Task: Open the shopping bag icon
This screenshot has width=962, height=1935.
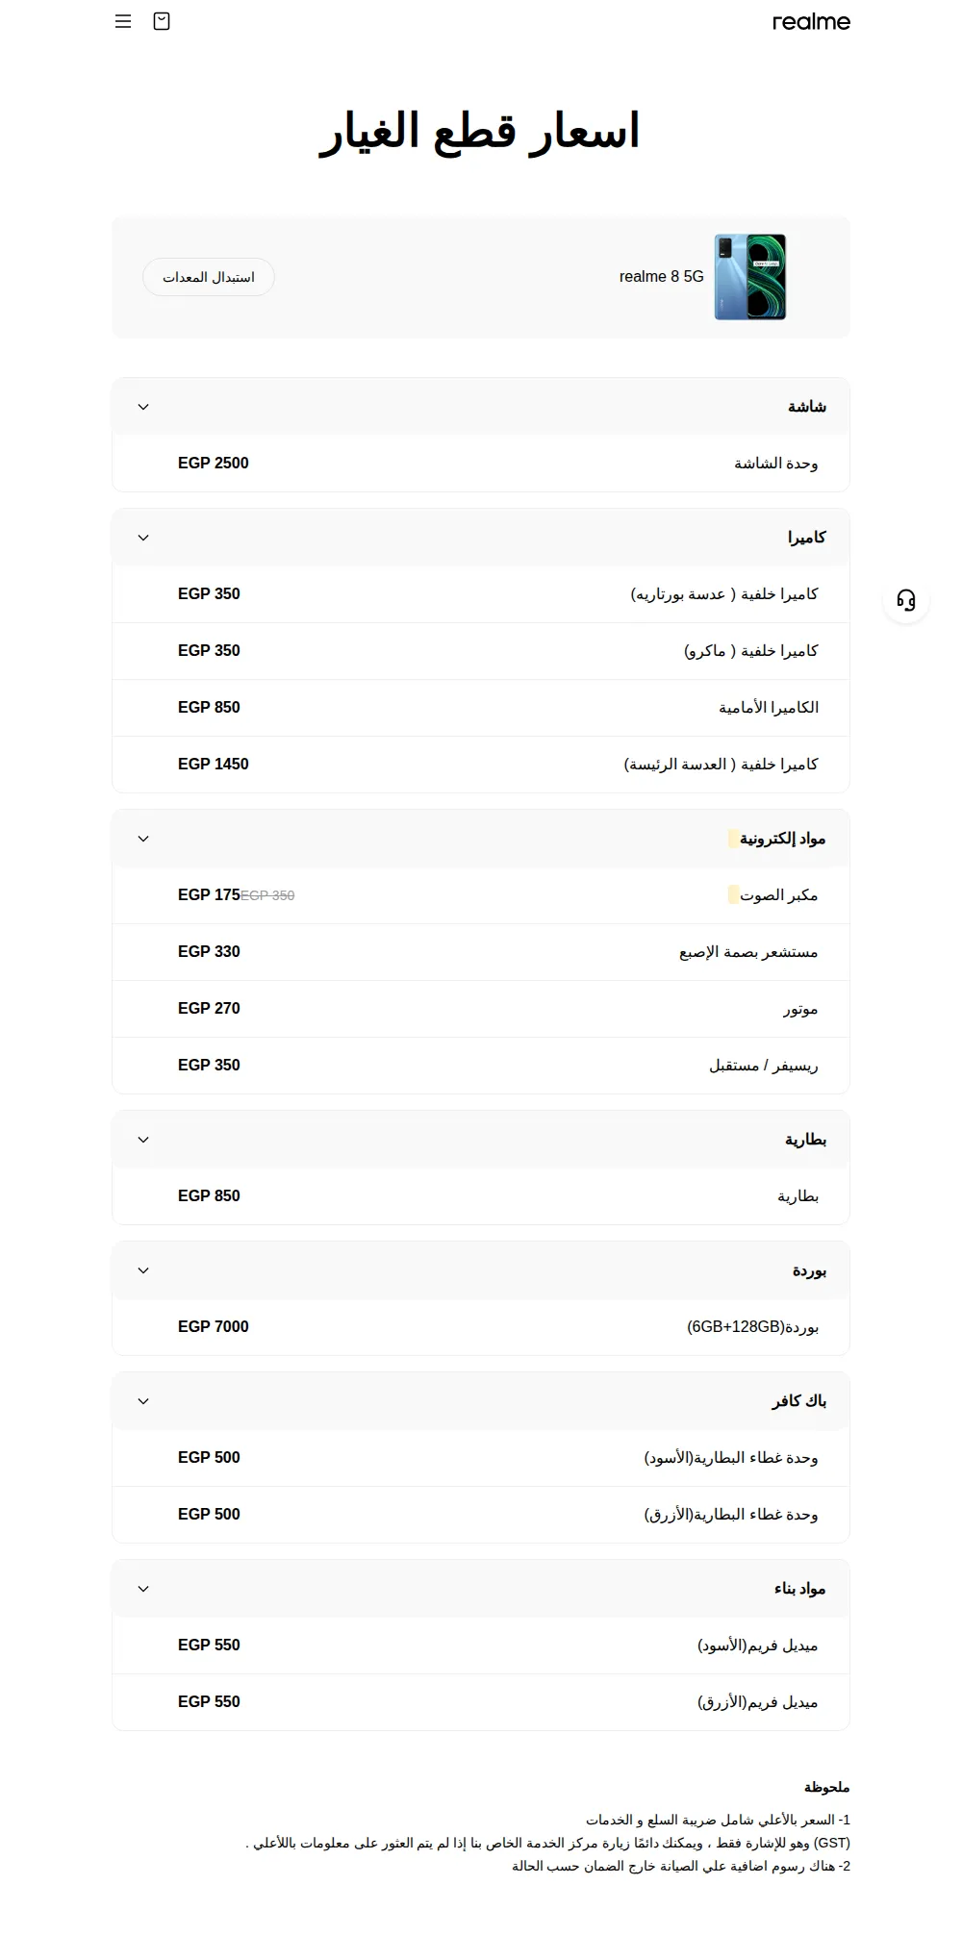Action: (x=162, y=21)
